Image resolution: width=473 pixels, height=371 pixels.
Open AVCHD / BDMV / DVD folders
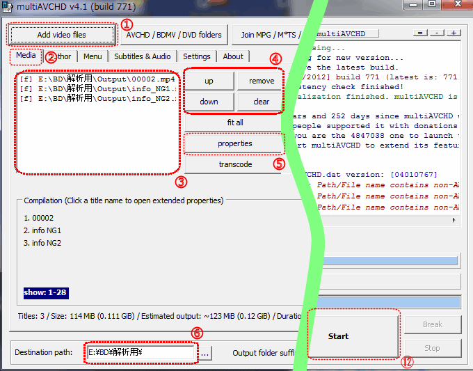point(173,34)
